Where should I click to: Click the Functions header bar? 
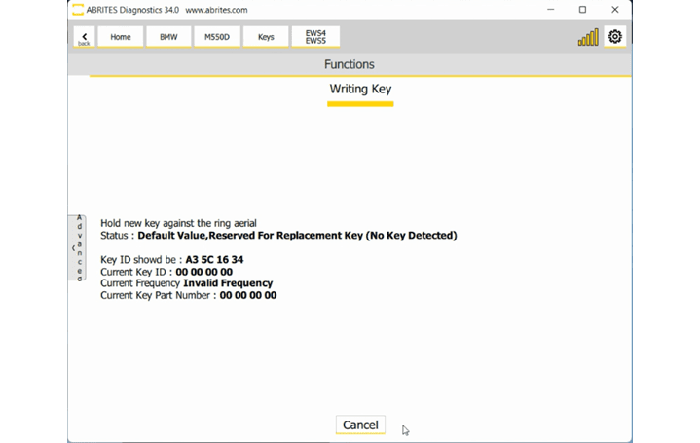[350, 64]
